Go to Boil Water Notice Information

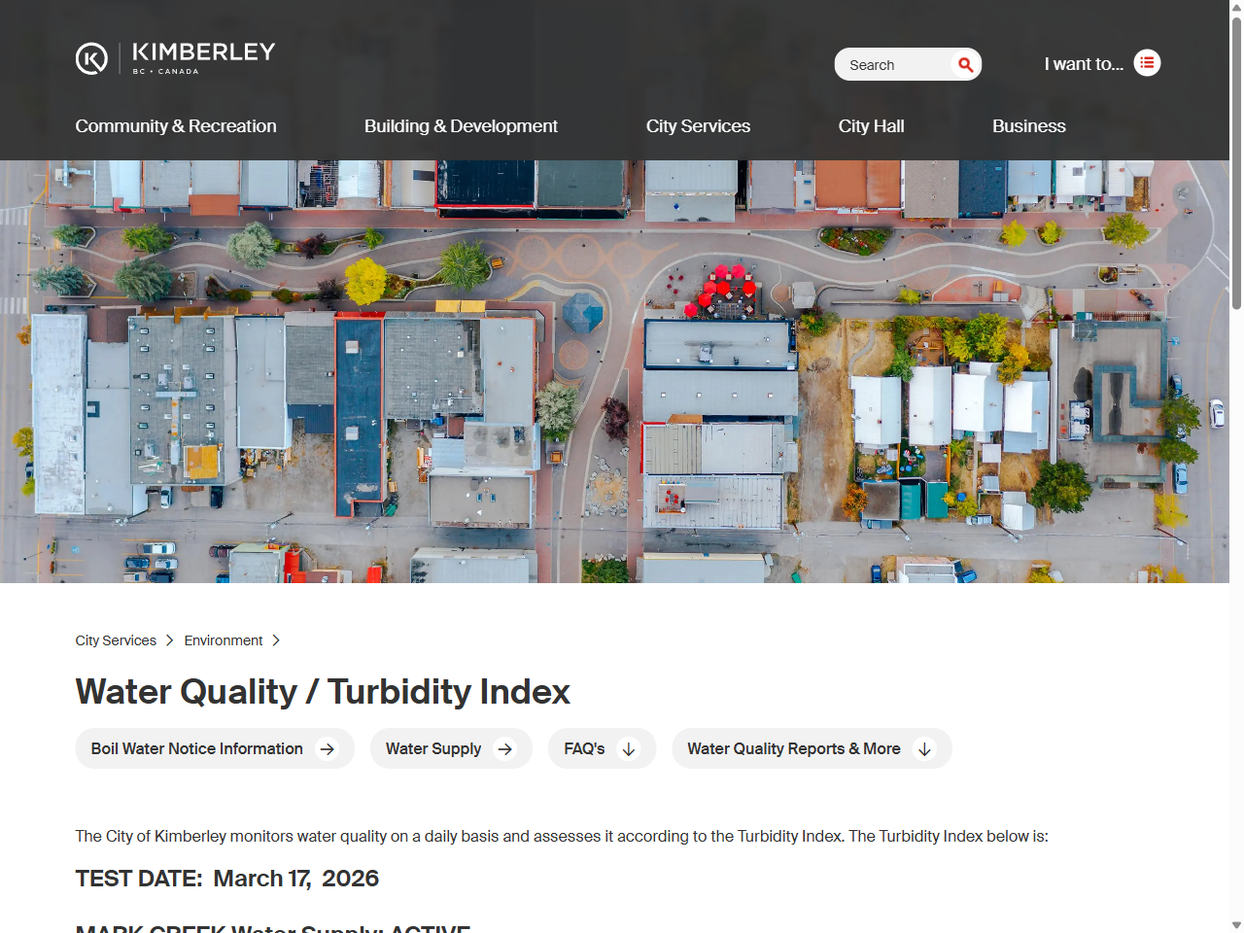pyautogui.click(x=215, y=748)
